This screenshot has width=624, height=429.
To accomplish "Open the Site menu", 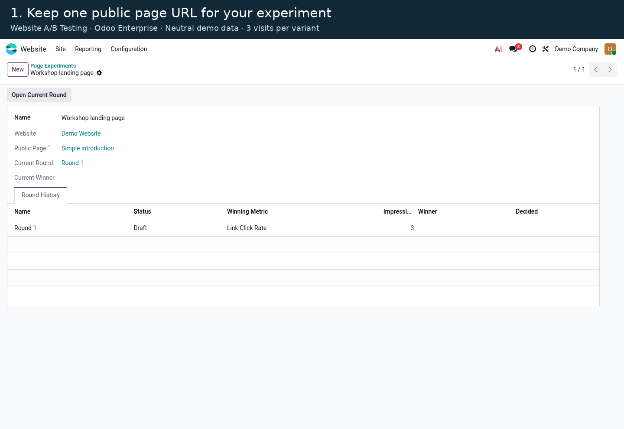I will (x=61, y=49).
